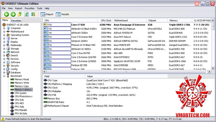Open the View menu

10,8
